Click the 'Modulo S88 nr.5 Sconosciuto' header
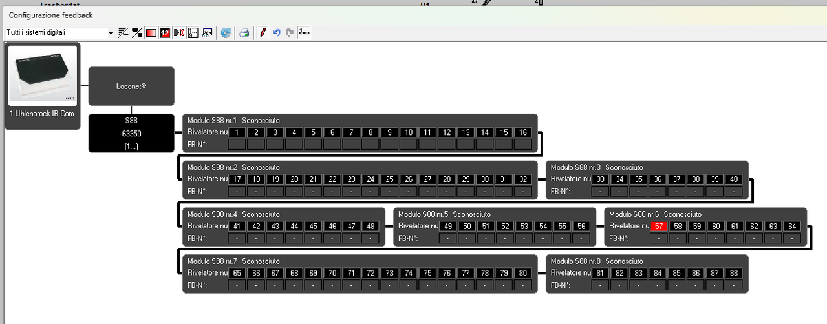 (x=444, y=214)
